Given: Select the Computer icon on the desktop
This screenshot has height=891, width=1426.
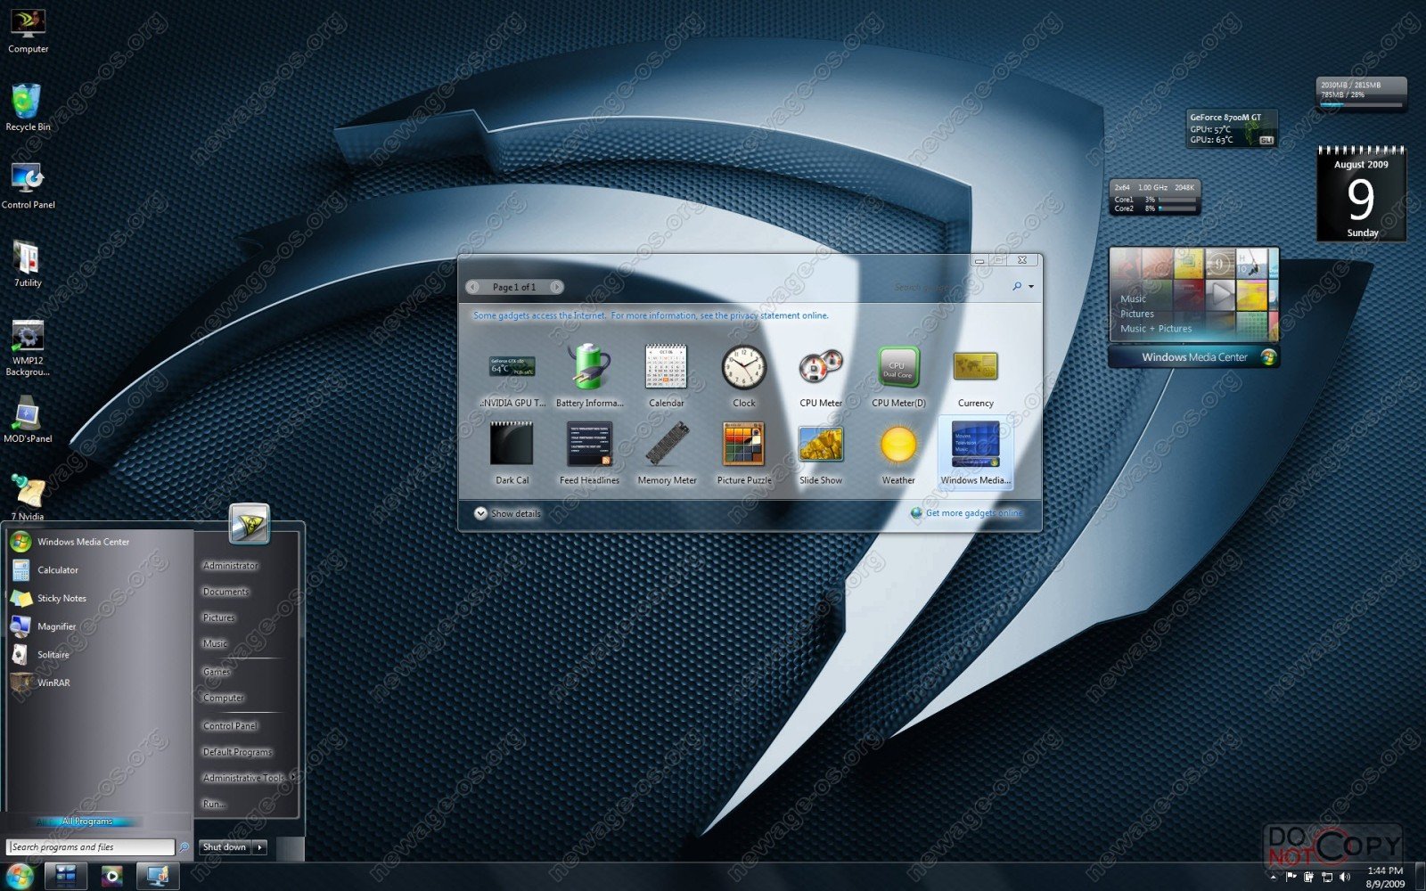Looking at the screenshot, I should 28,30.
